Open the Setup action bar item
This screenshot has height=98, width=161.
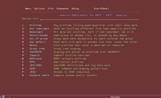pyautogui.click(x=75, y=9)
